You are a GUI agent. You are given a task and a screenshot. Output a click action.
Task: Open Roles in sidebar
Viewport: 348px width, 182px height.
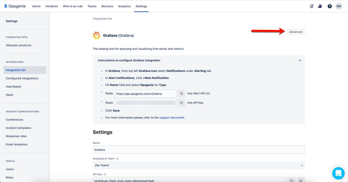(9, 177)
